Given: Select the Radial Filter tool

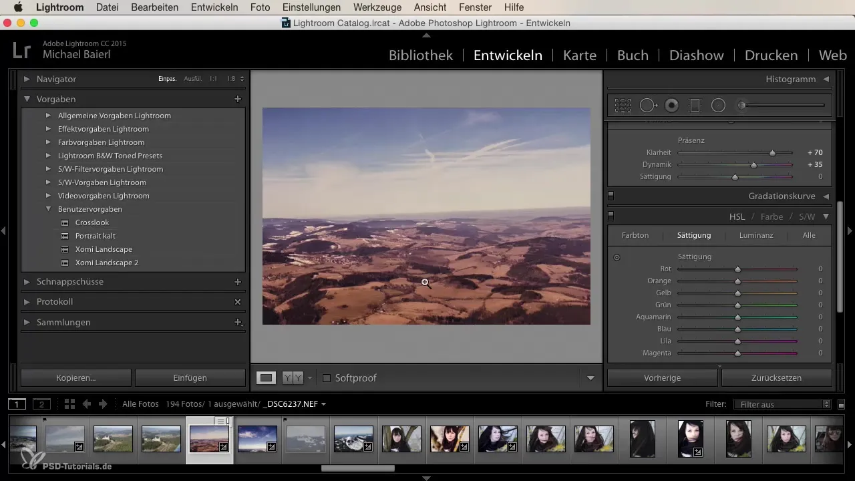Looking at the screenshot, I should click(718, 105).
